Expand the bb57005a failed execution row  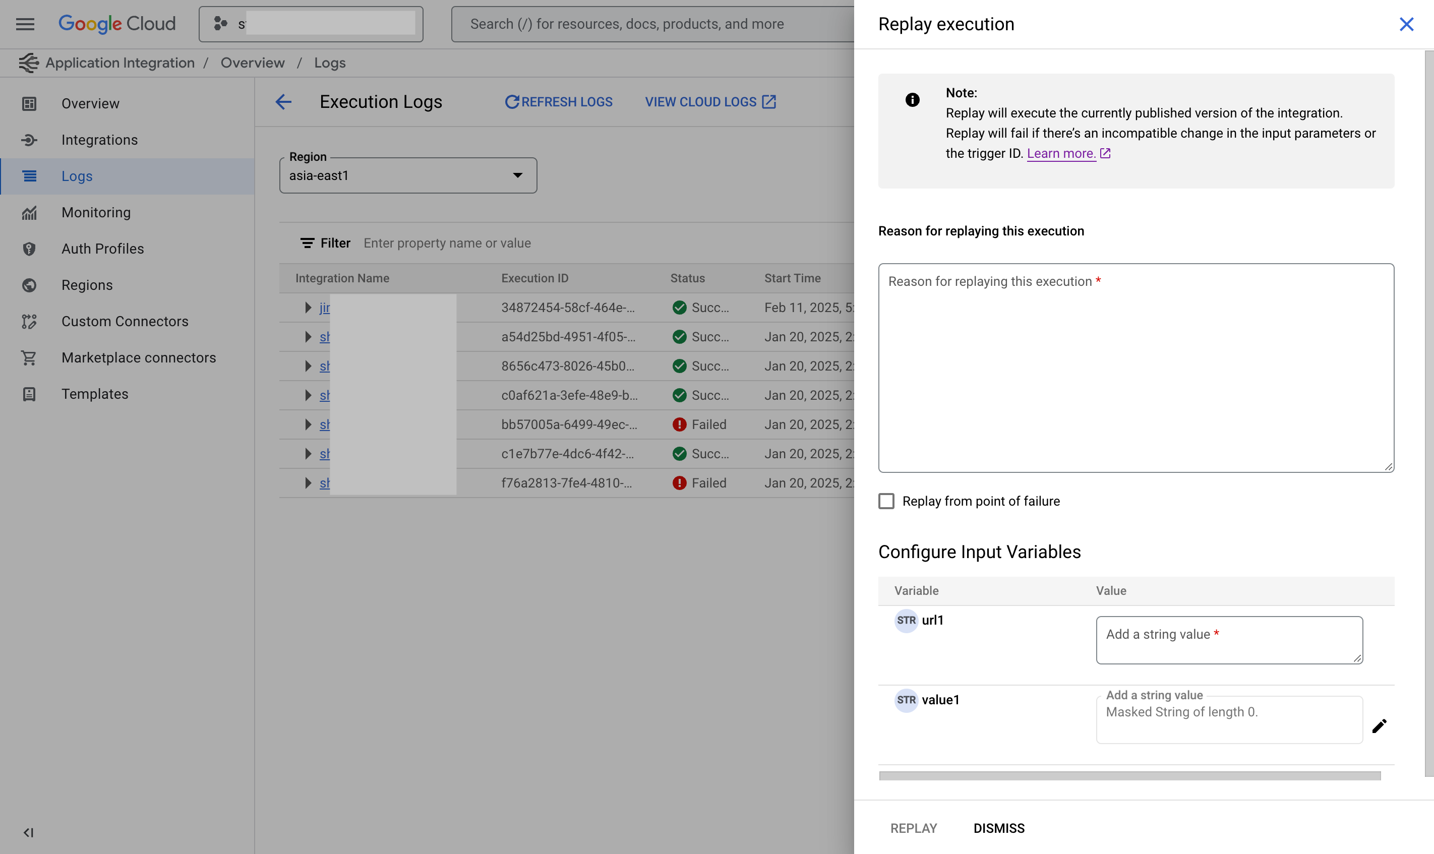(308, 424)
